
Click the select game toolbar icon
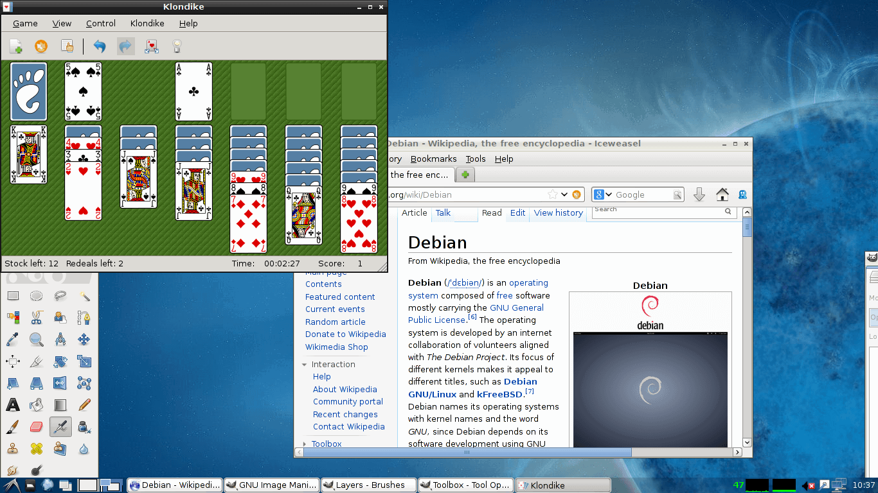pyautogui.click(x=67, y=46)
